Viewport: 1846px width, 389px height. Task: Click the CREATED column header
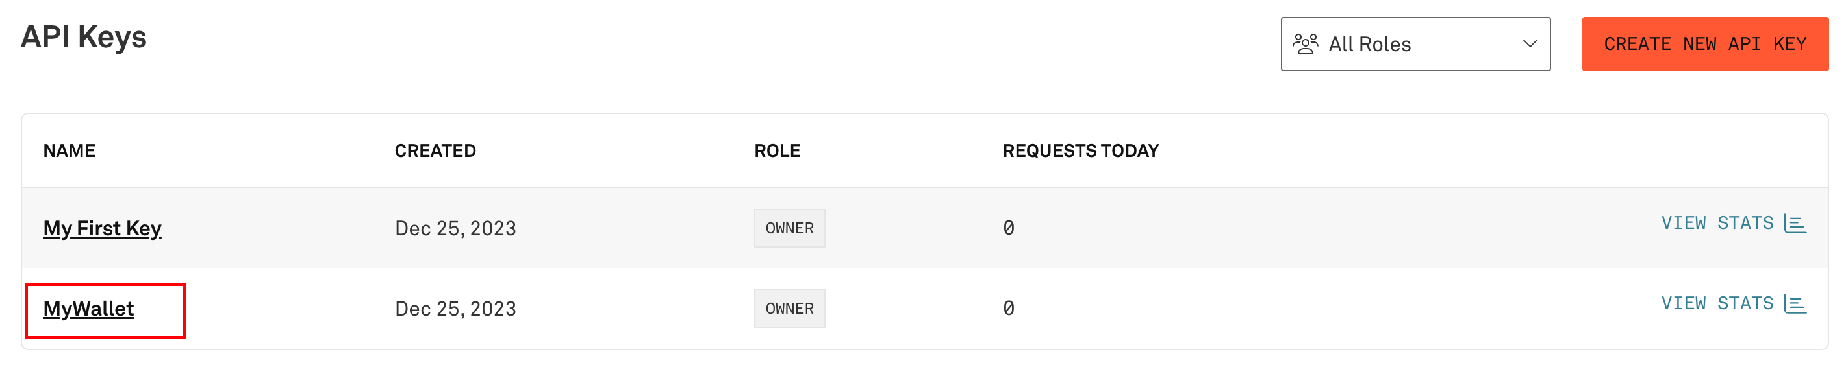tap(435, 151)
